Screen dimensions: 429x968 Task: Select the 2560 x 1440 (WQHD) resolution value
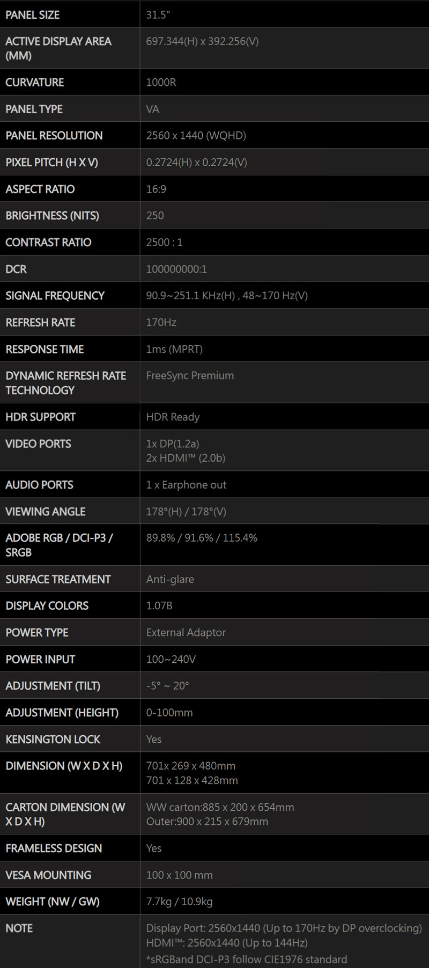click(x=196, y=136)
